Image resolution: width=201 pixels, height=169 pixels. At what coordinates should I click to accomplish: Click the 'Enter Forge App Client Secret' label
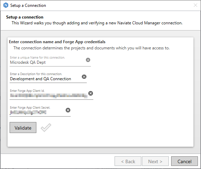point(30,108)
